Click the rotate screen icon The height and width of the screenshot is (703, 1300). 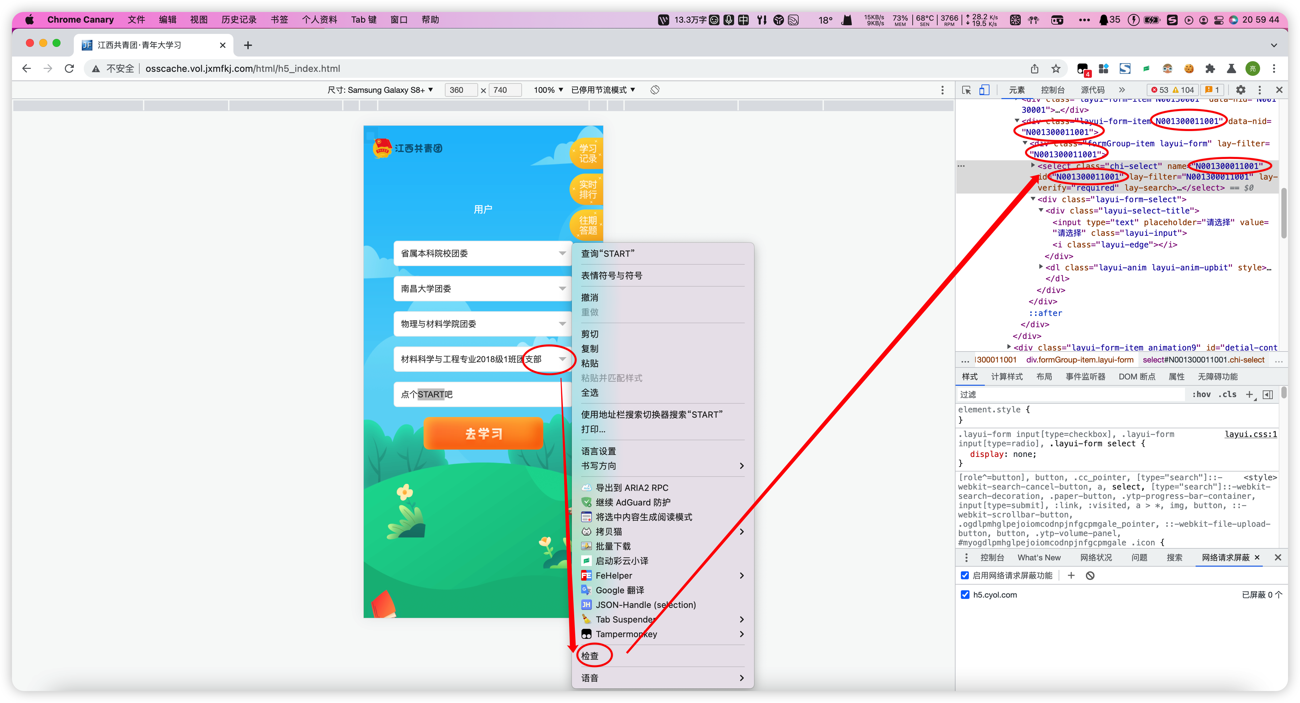coord(655,90)
